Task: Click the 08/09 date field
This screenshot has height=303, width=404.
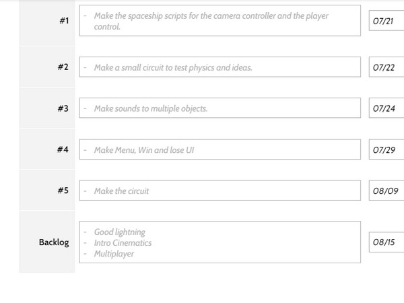Action: (387, 191)
